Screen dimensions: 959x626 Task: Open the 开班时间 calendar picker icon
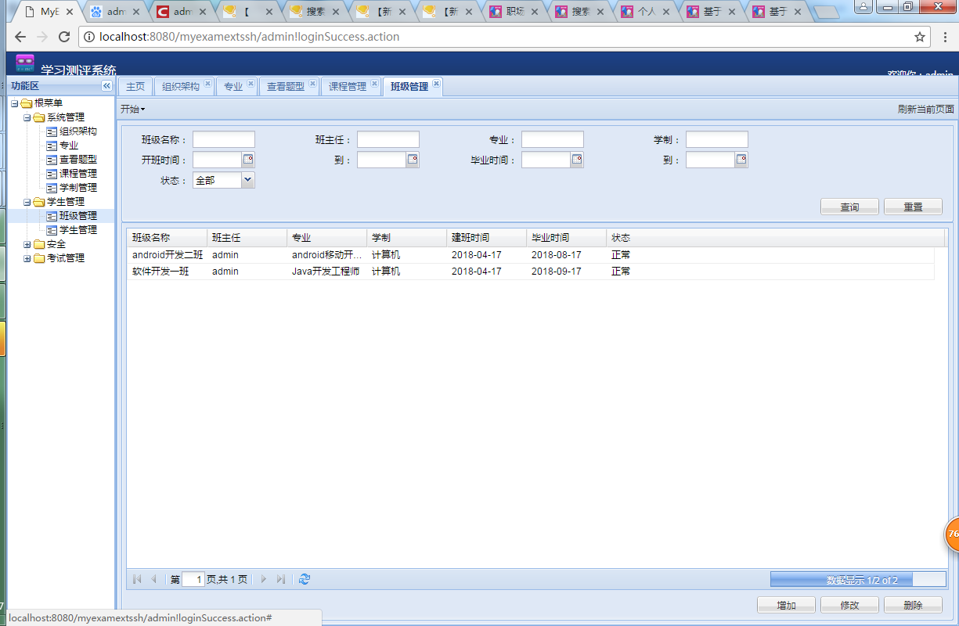(x=249, y=160)
